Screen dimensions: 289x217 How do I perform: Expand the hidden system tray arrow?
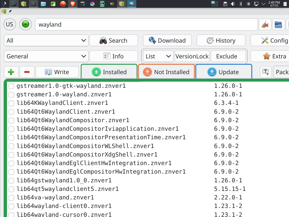[263, 4]
